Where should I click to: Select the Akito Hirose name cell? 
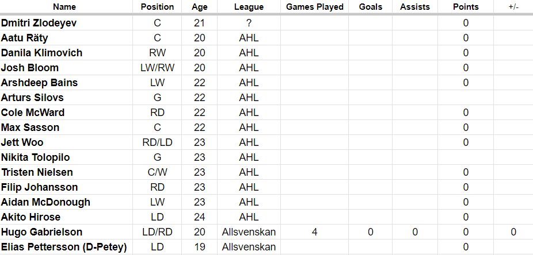(31, 217)
